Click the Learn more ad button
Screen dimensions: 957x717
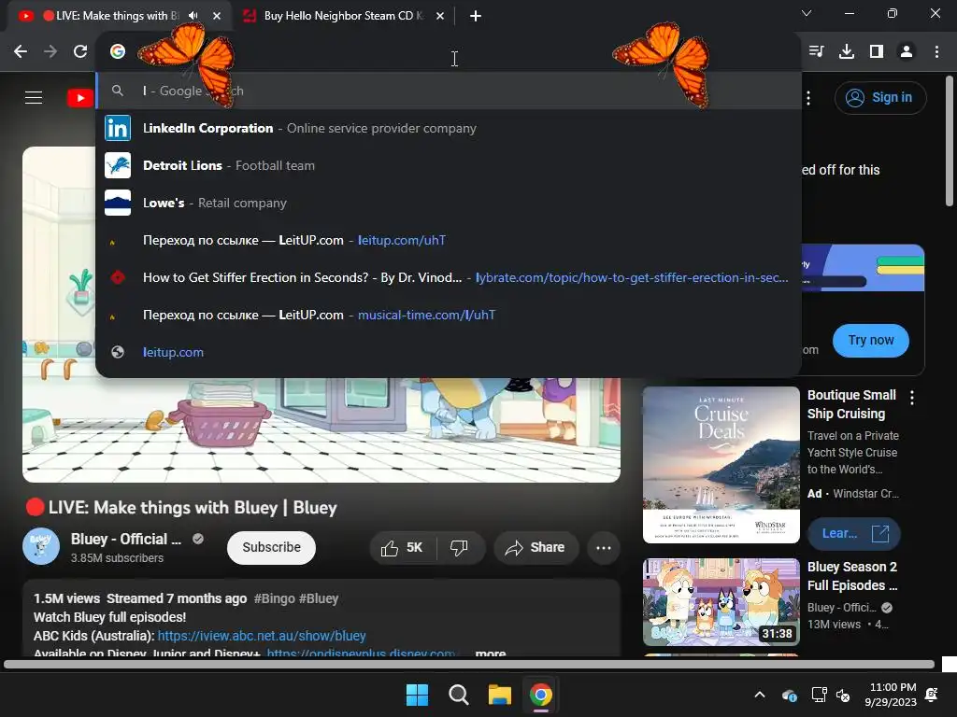[x=853, y=533]
